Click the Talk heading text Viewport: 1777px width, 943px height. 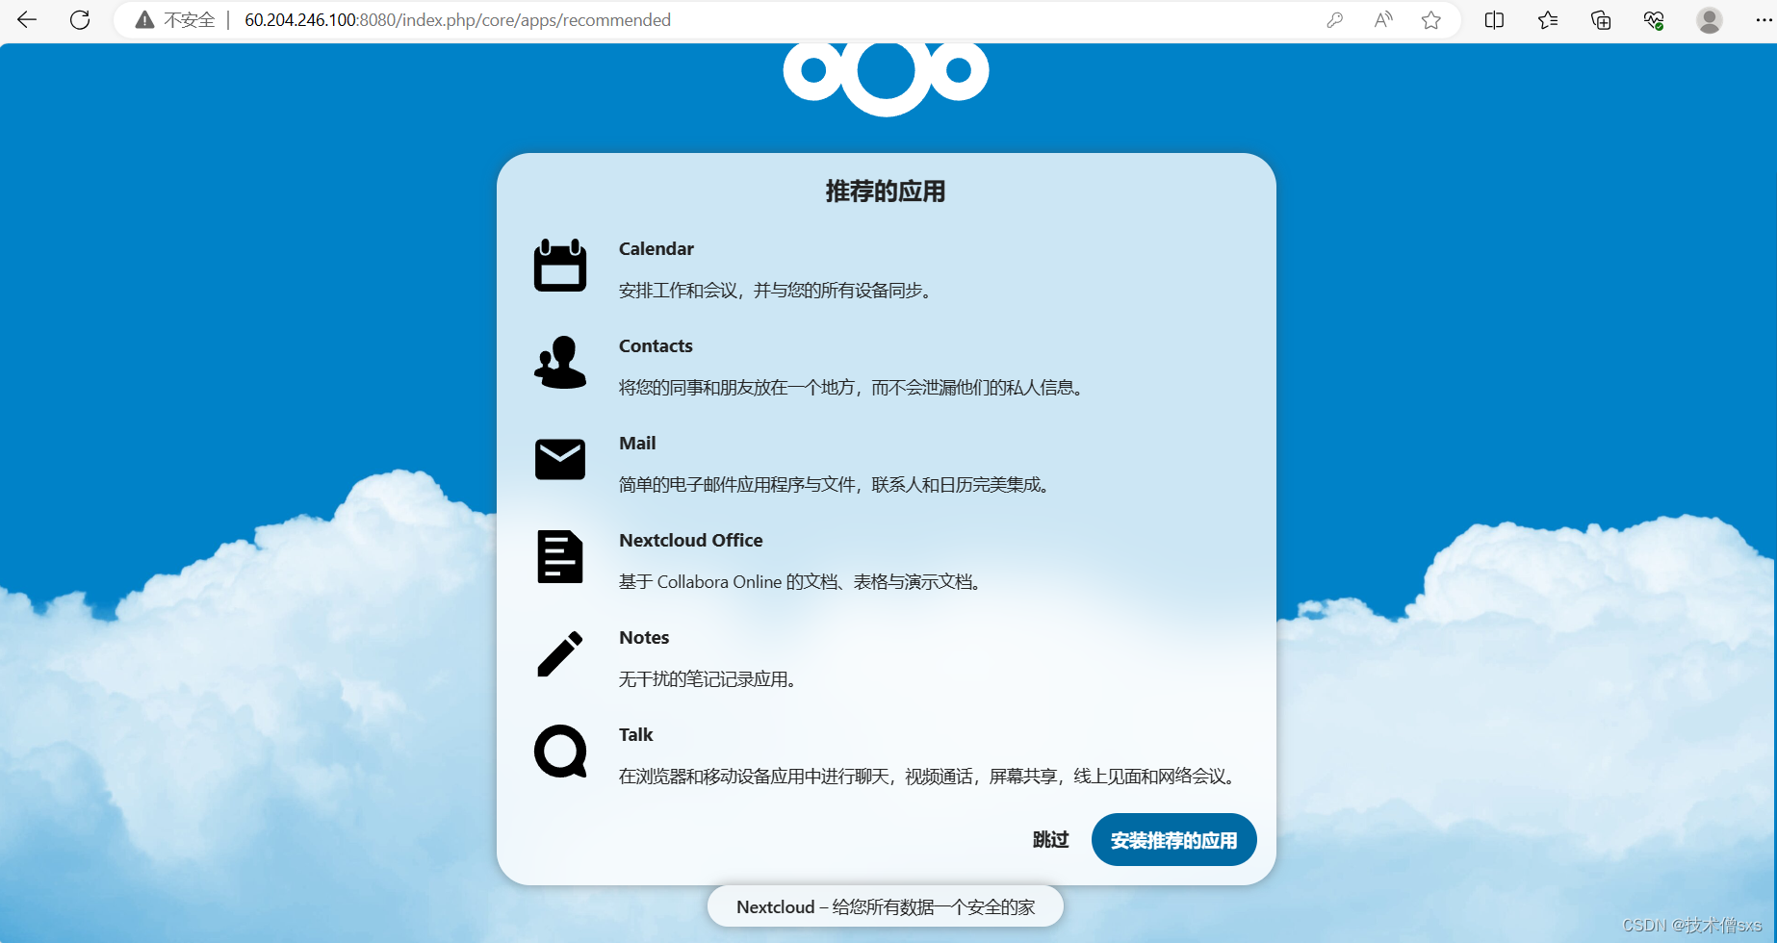[x=636, y=735]
